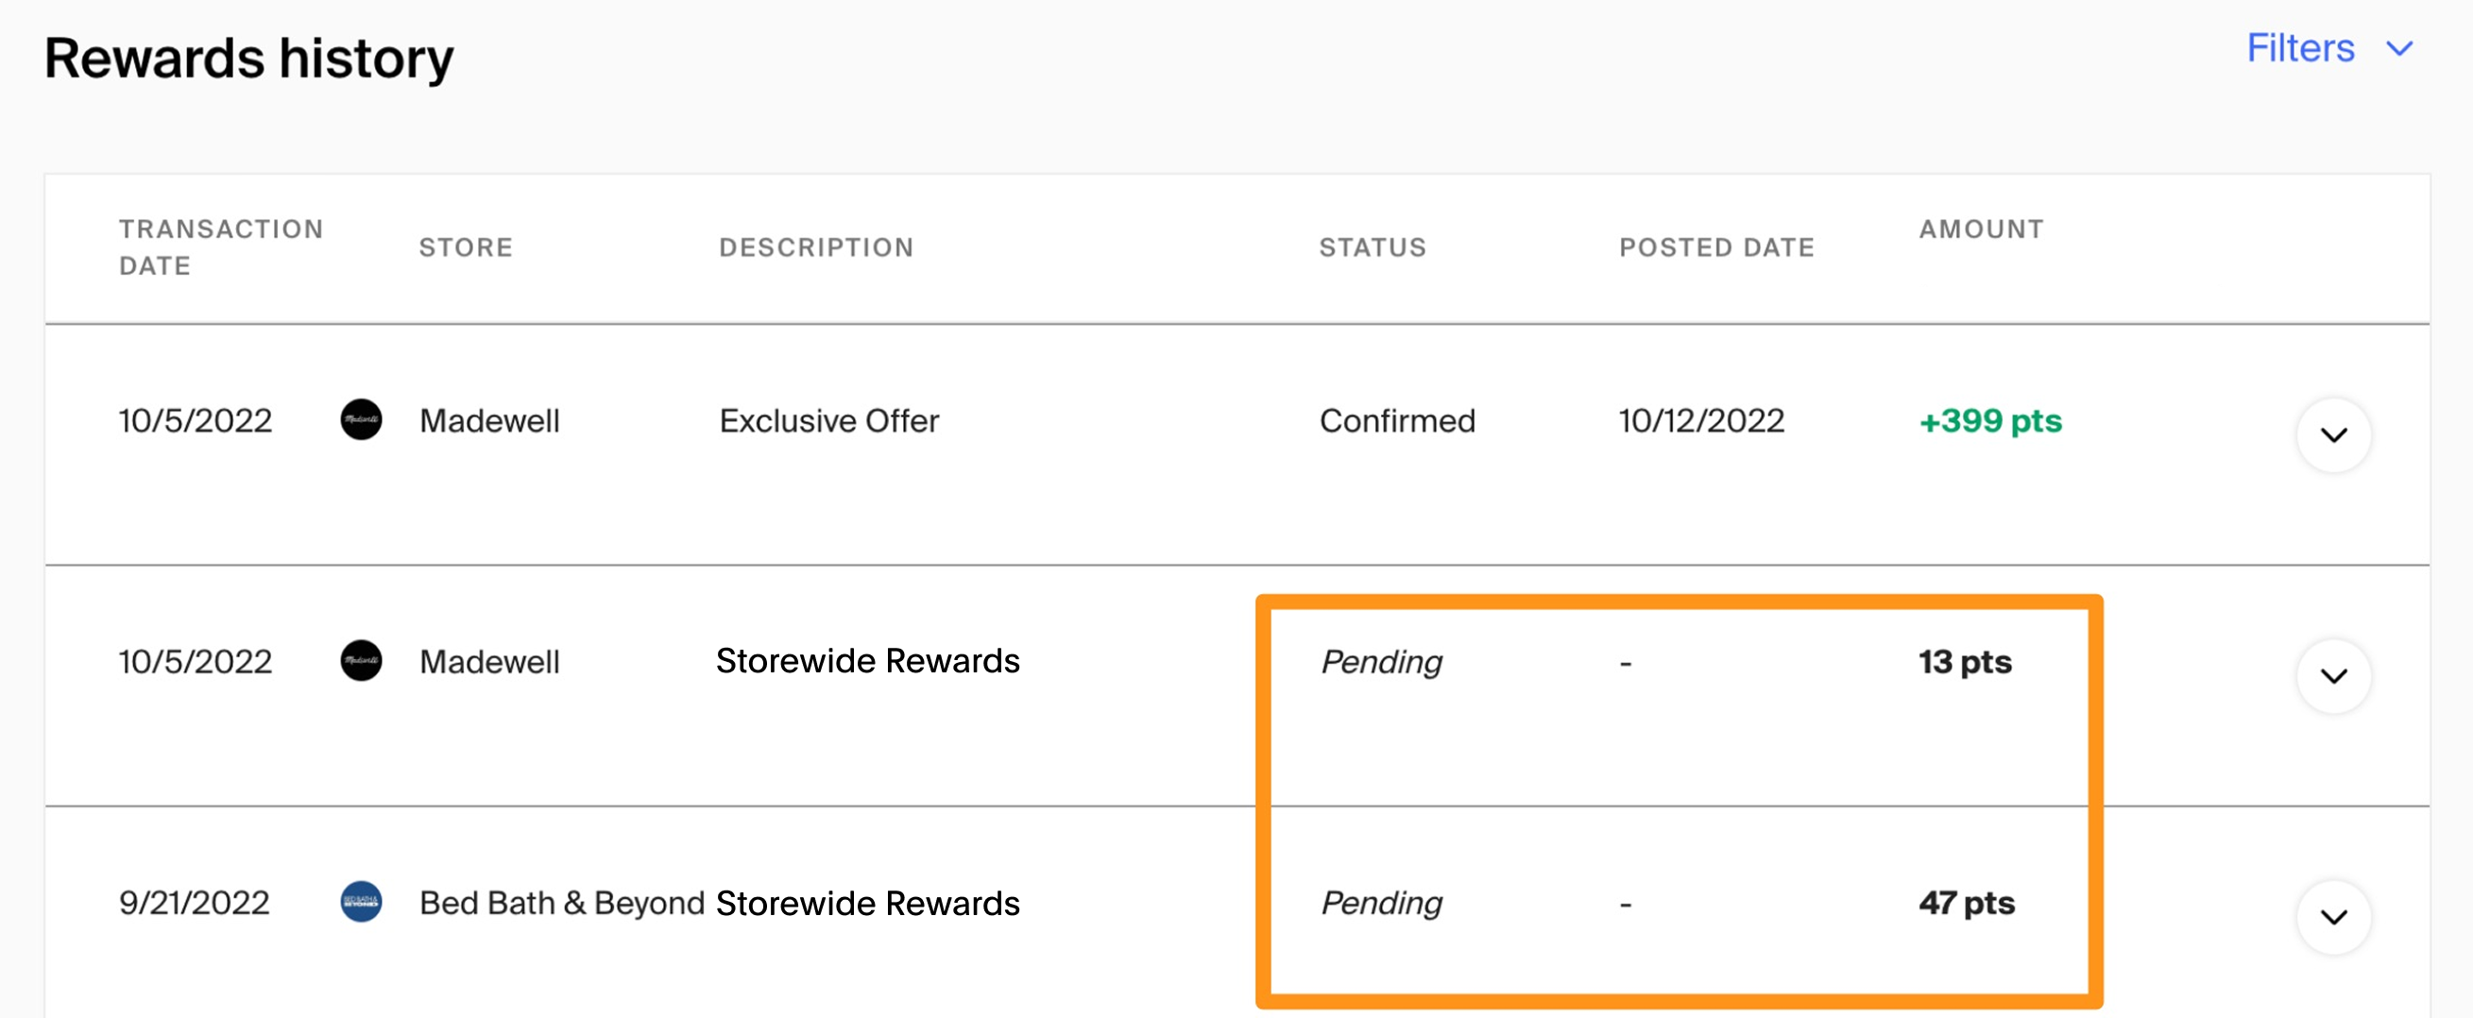The width and height of the screenshot is (2473, 1018).
Task: Expand the Bed Bath & Beyond row
Action: point(2333,916)
